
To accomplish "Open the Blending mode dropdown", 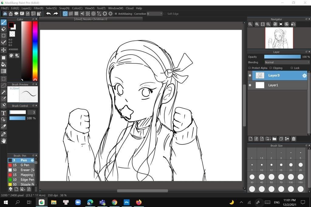I will click(287, 62).
